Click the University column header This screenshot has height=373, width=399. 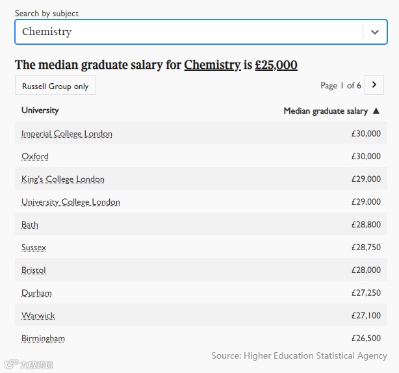coord(40,110)
